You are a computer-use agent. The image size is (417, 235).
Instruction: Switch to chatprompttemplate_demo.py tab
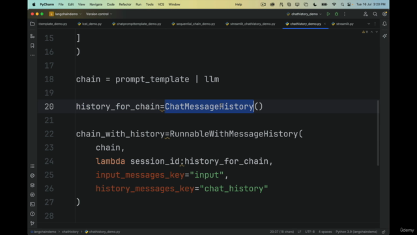136,23
